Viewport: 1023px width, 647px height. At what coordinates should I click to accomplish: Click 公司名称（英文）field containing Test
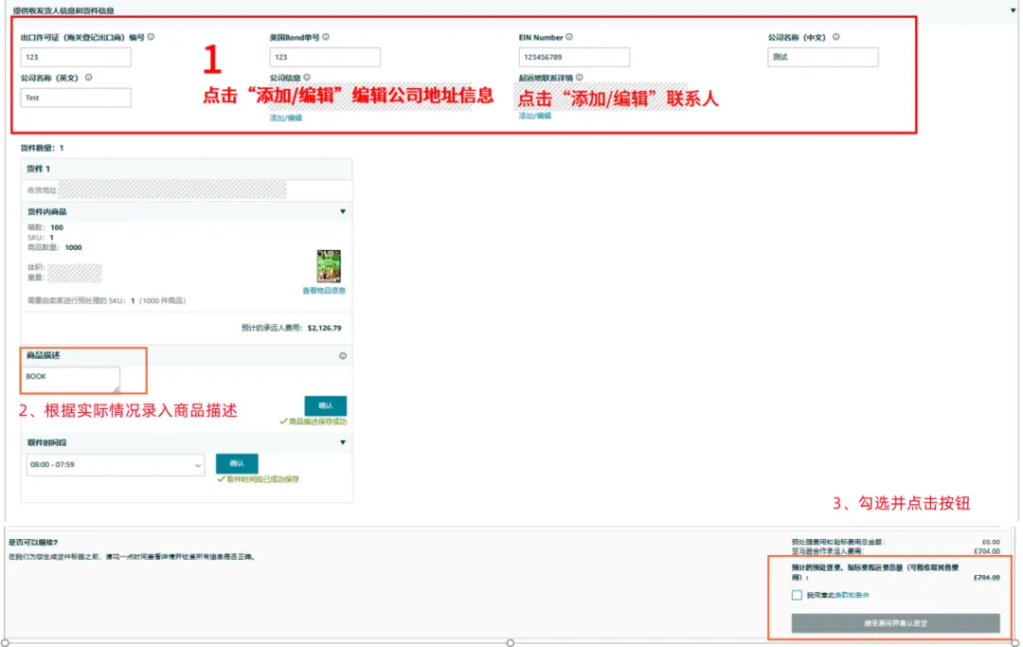tap(76, 98)
